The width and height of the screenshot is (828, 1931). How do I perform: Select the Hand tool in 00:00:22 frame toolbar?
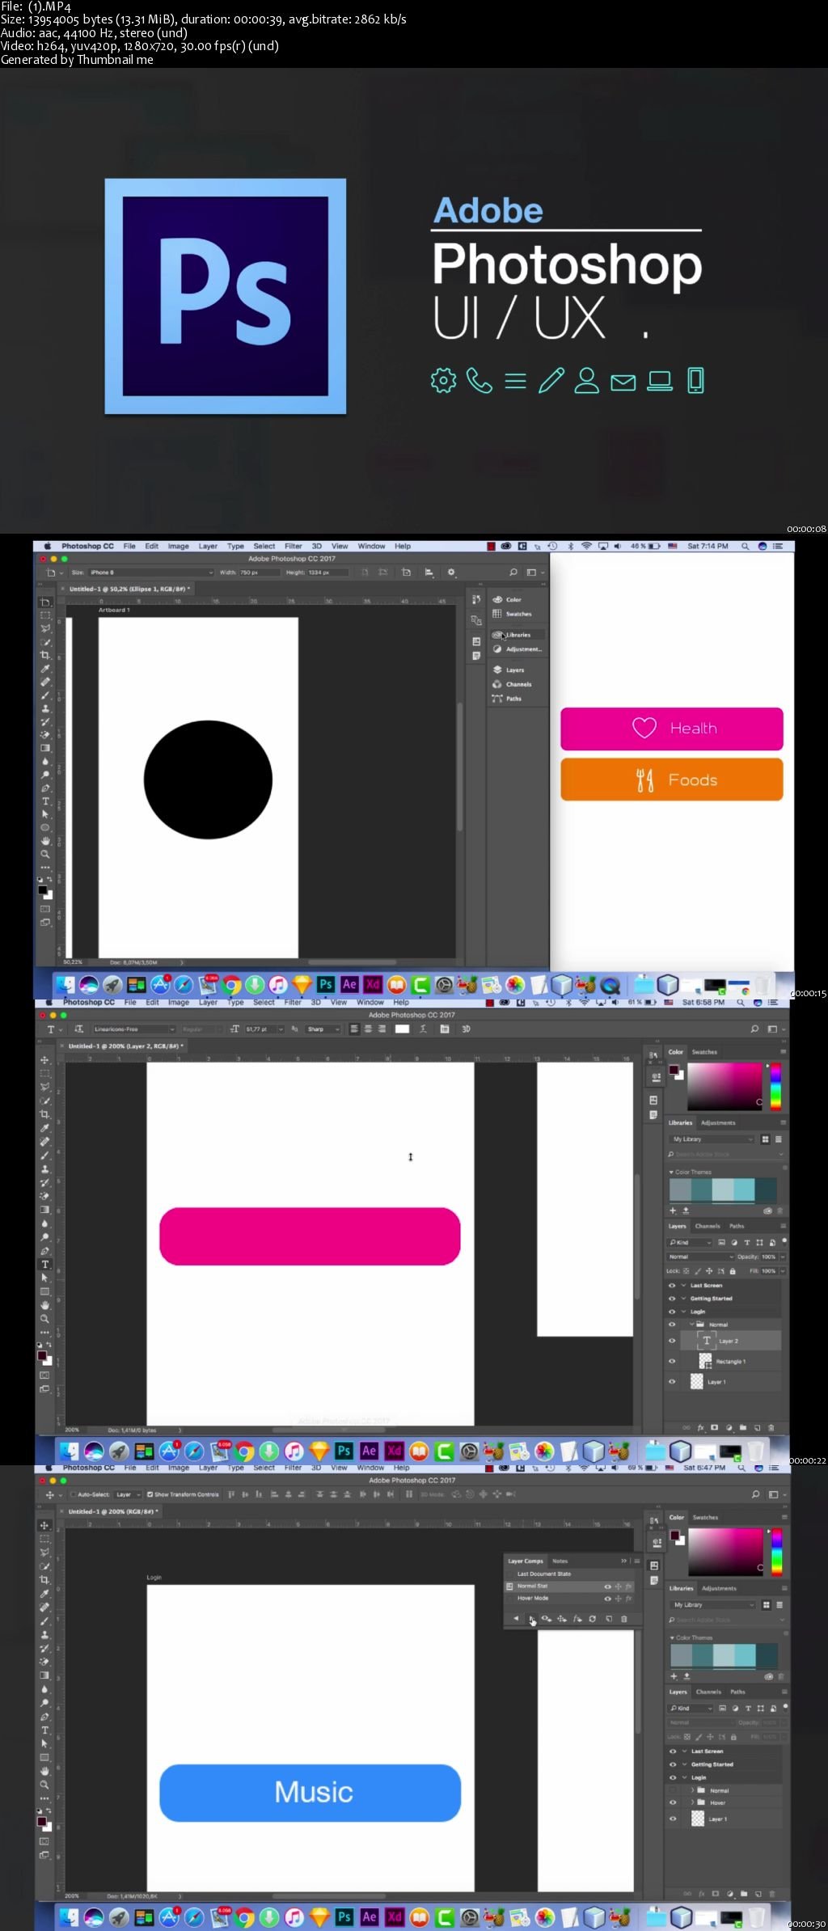(45, 1305)
